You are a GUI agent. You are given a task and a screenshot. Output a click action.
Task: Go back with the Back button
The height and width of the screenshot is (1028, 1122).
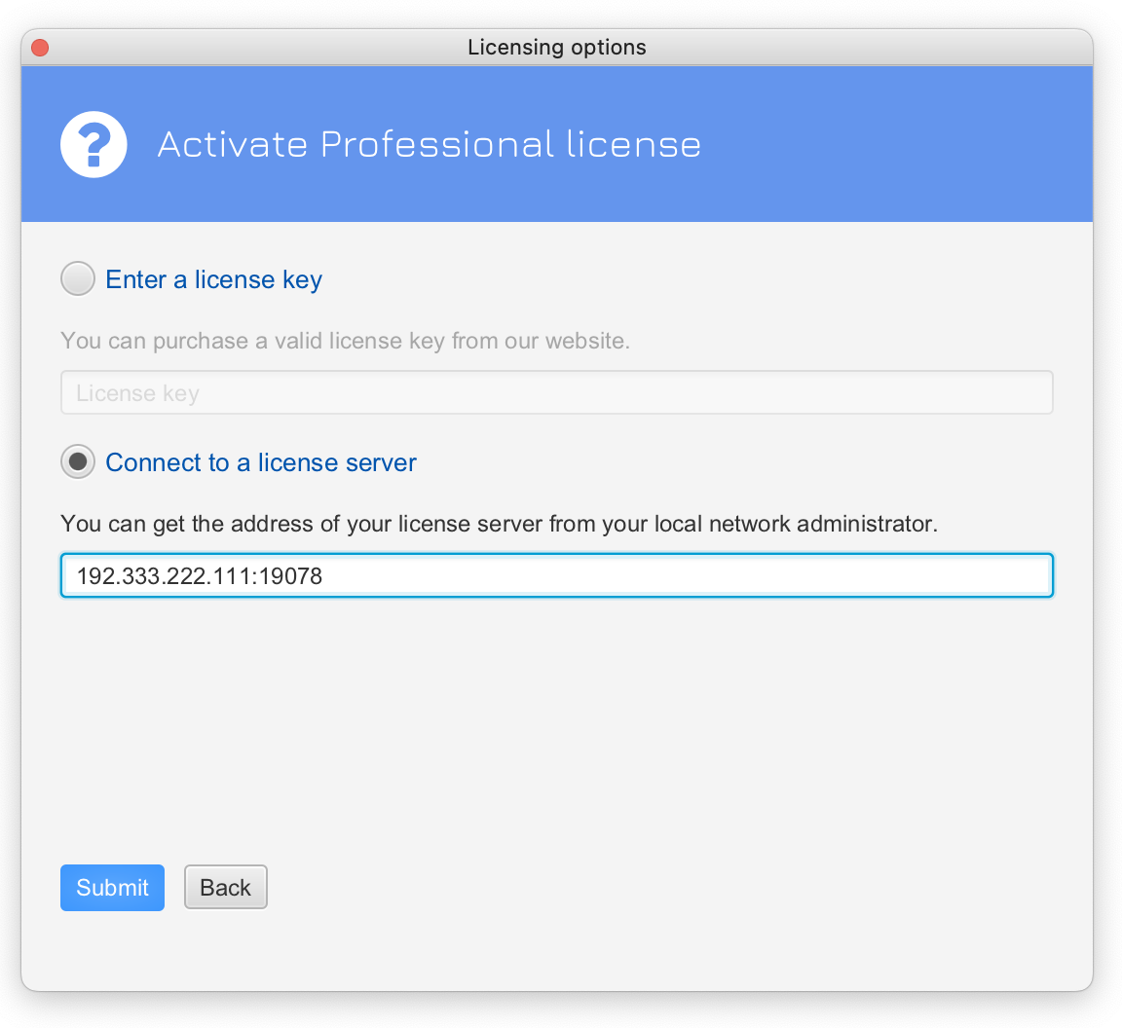pyautogui.click(x=225, y=887)
